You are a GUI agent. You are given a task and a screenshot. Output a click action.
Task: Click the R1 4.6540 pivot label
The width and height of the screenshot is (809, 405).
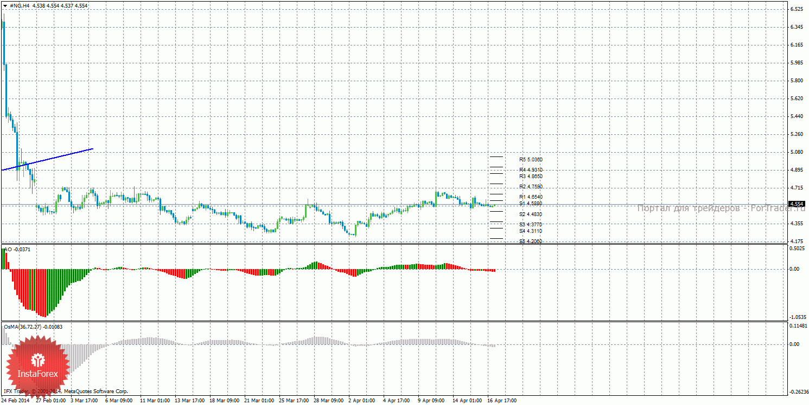(x=531, y=197)
